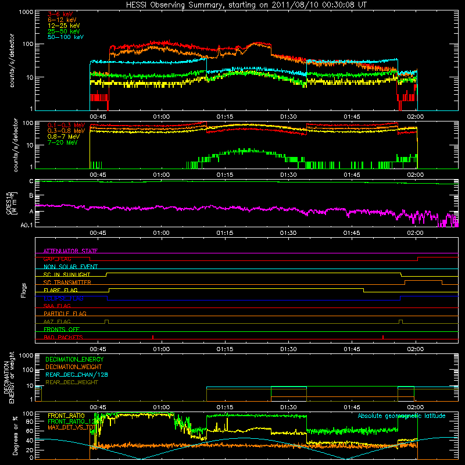Image resolution: width=465 pixels, height=465 pixels.
Task: Click the GOES15 axis label
Action: point(12,203)
